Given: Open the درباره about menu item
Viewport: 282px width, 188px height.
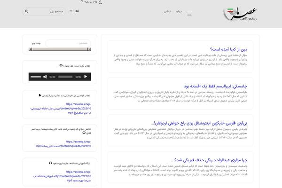Looking at the screenshot, I should coord(179,11).
